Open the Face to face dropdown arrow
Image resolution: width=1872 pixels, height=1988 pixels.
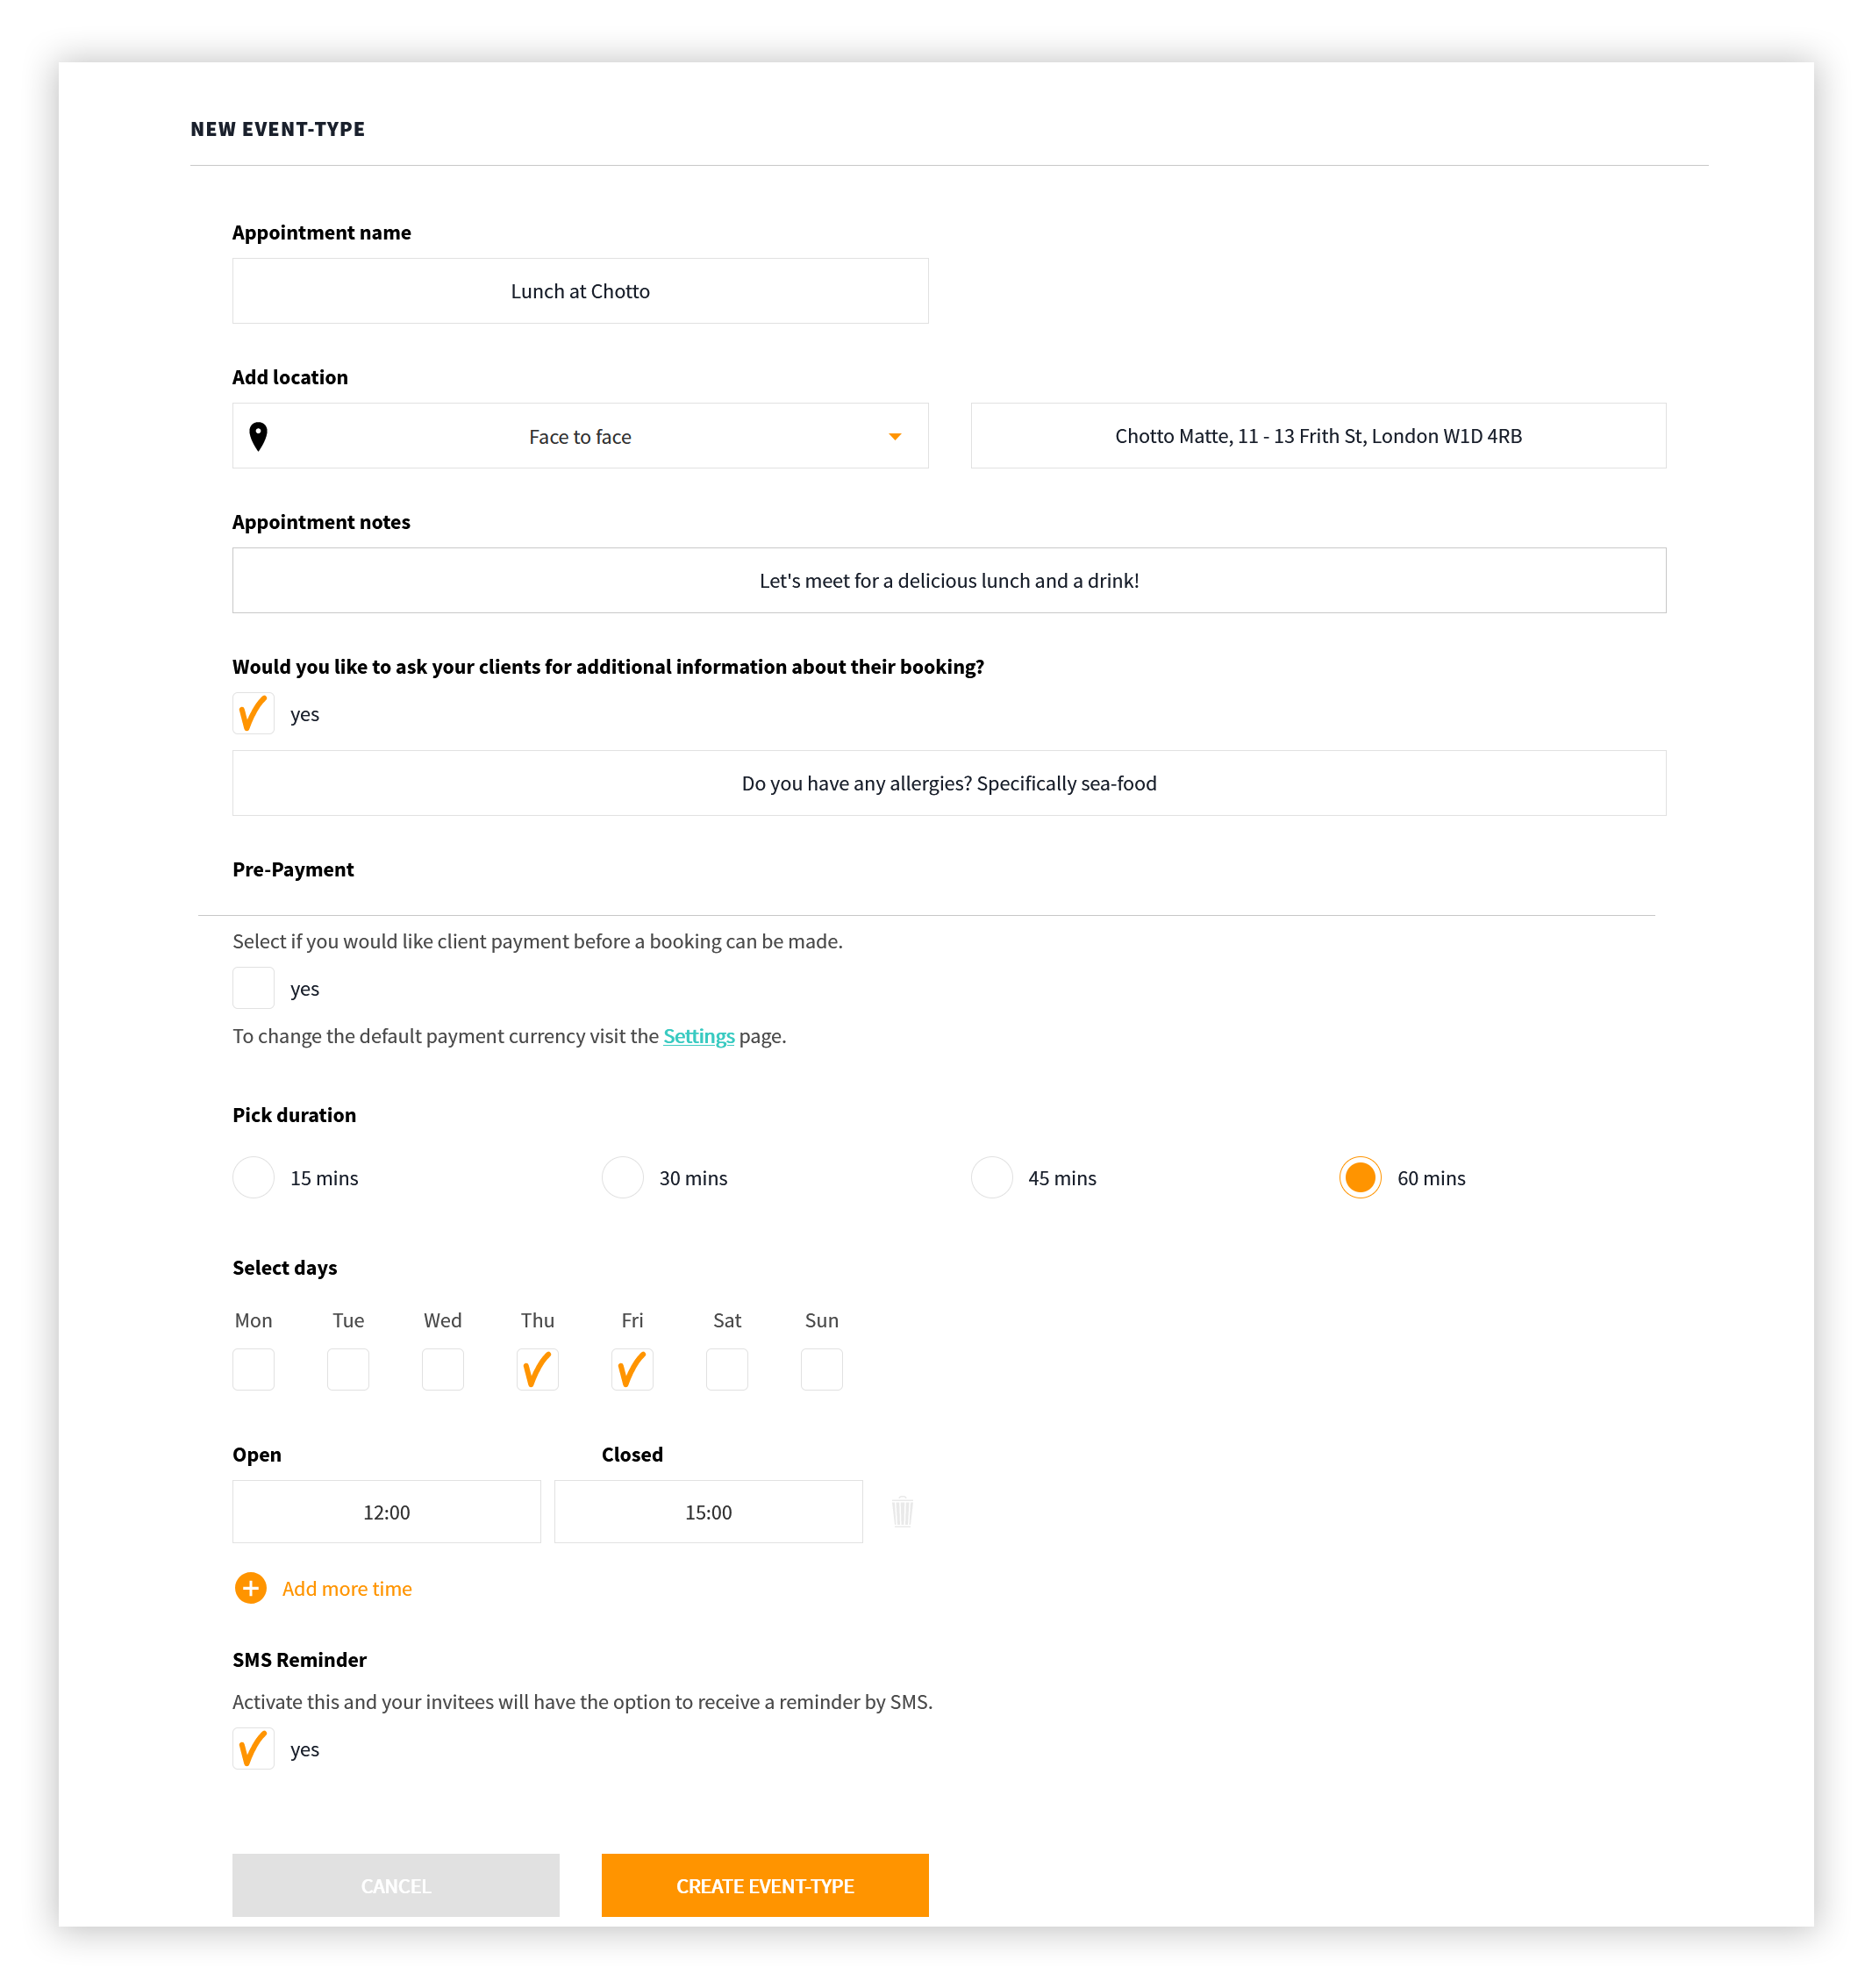point(894,436)
